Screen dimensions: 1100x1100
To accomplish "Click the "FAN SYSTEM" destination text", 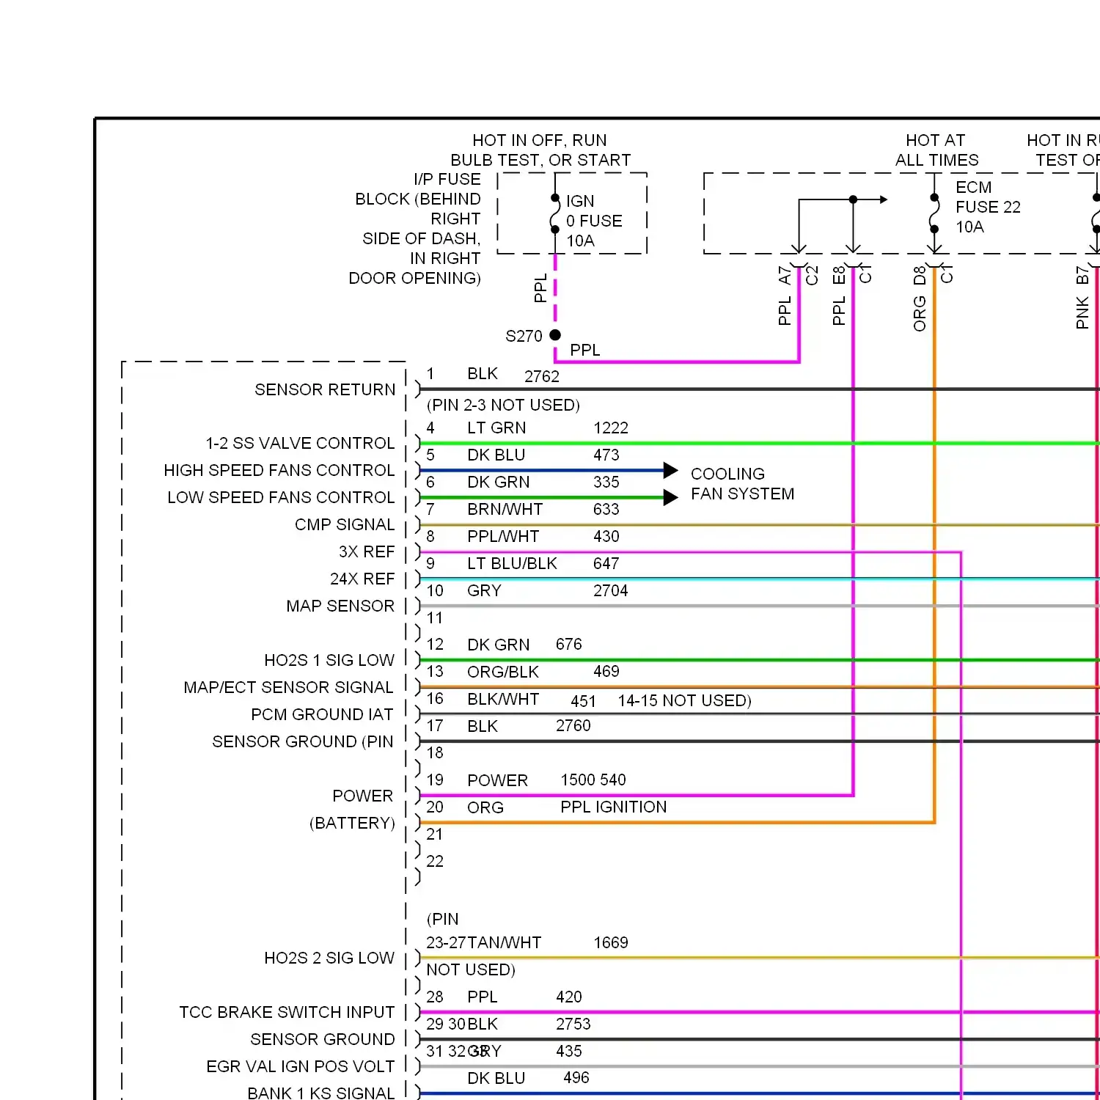I will 742,494.
